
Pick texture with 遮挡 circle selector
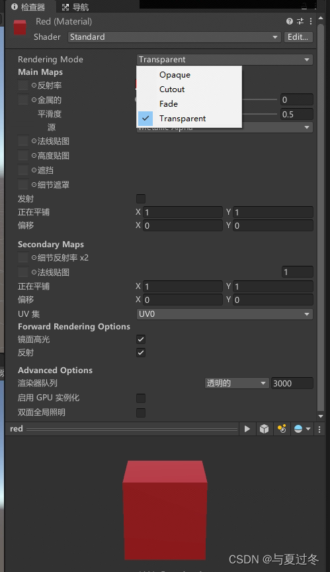(34, 170)
